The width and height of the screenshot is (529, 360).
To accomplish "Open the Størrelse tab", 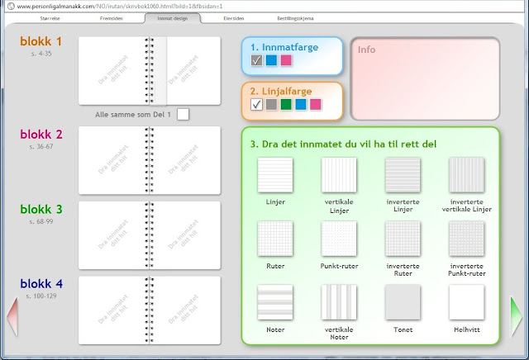I will click(x=50, y=18).
